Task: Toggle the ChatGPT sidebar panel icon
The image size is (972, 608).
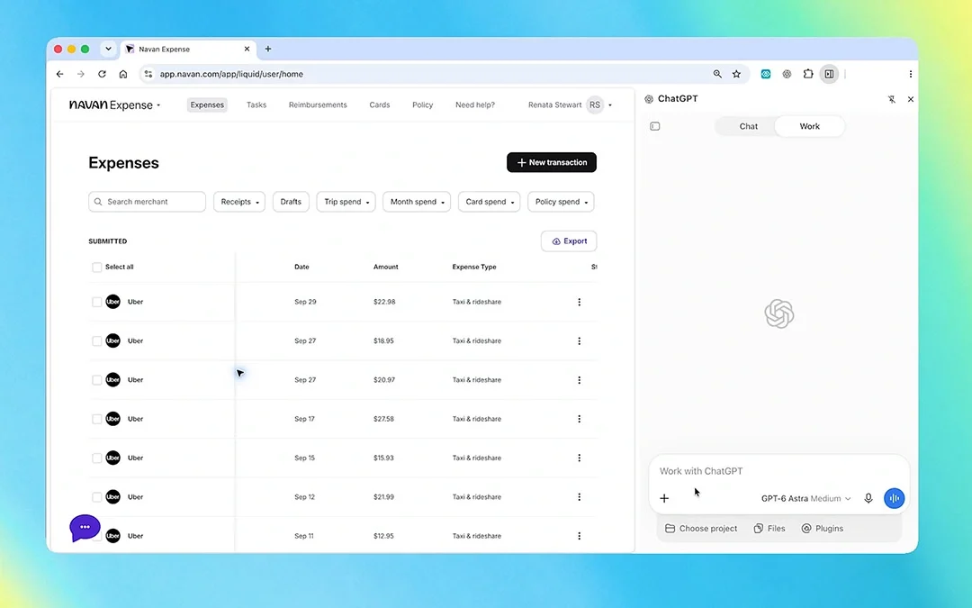Action: coord(654,127)
